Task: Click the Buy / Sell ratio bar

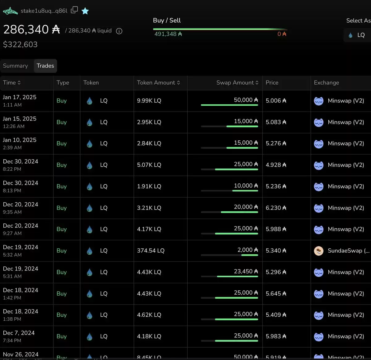Action: (220, 29)
